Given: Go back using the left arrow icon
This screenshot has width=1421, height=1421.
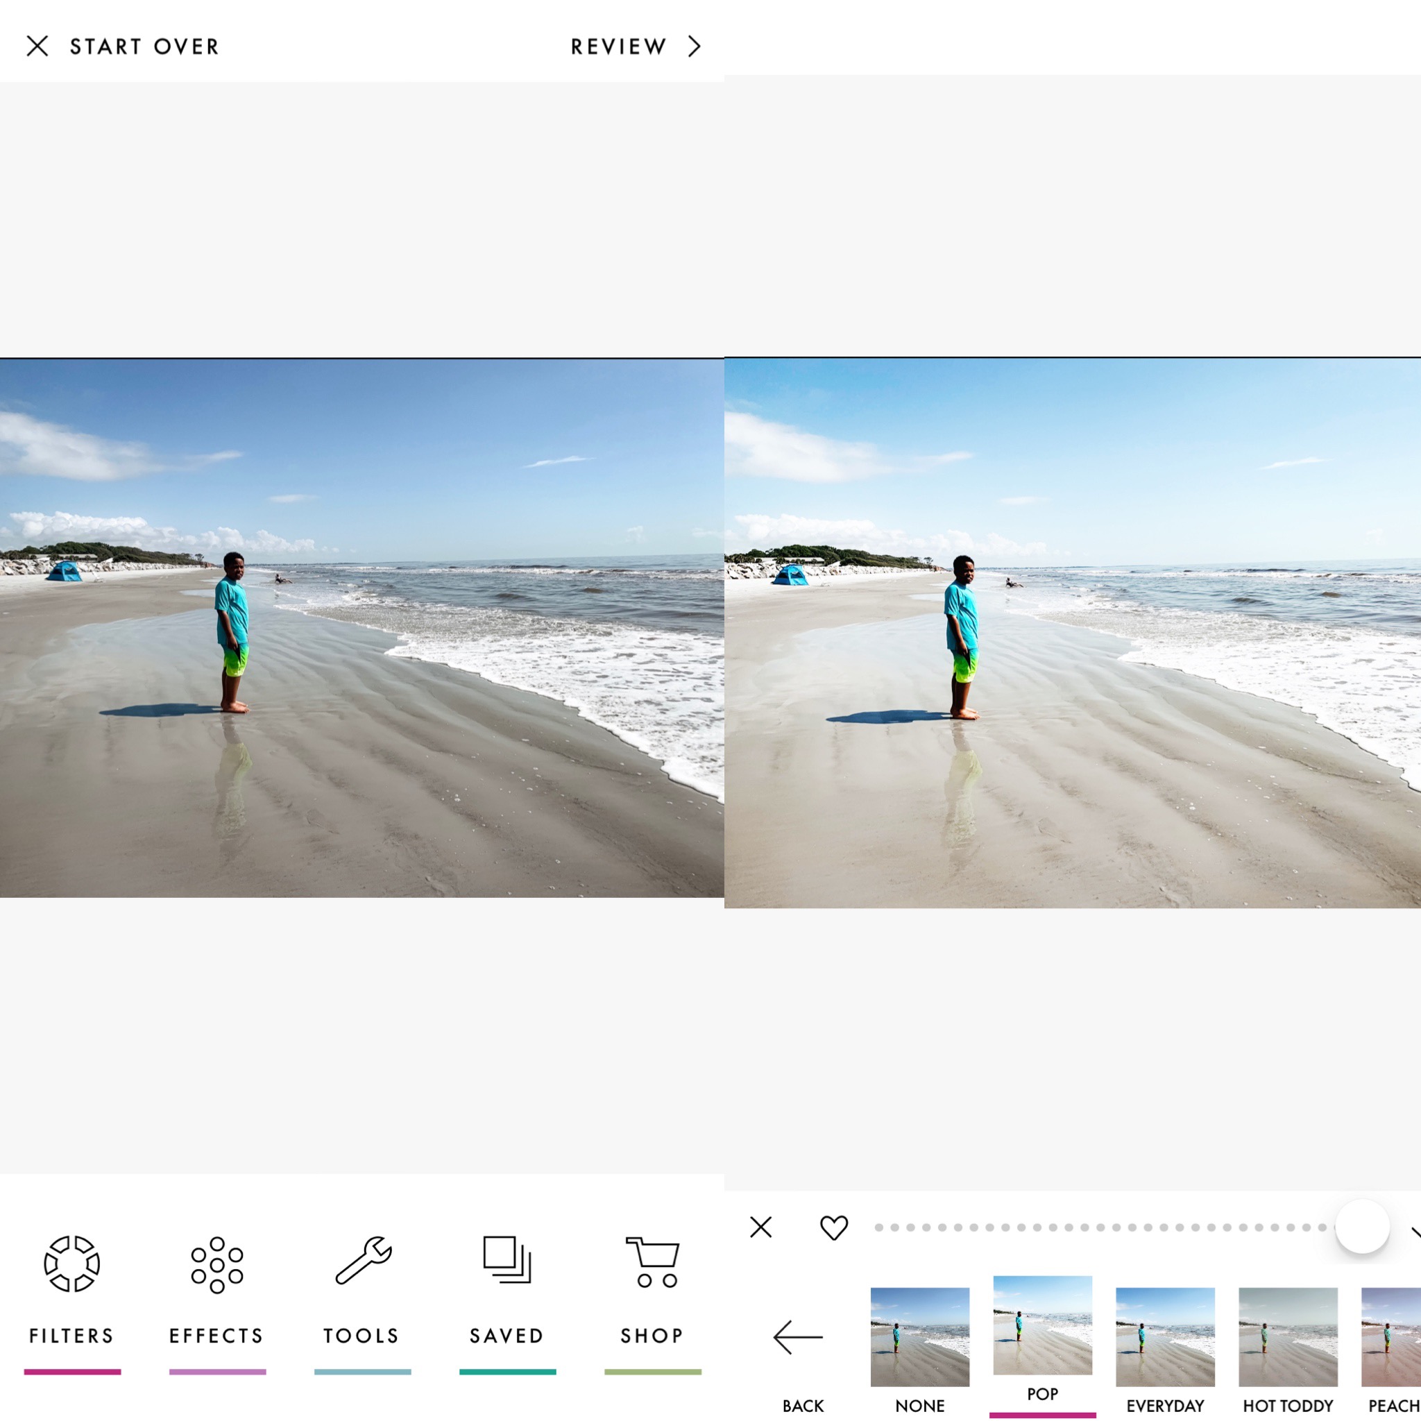Looking at the screenshot, I should click(798, 1336).
